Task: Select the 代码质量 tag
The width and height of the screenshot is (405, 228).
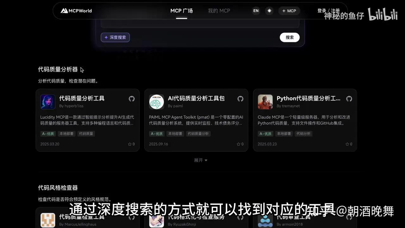Action: pyautogui.click(x=86, y=134)
